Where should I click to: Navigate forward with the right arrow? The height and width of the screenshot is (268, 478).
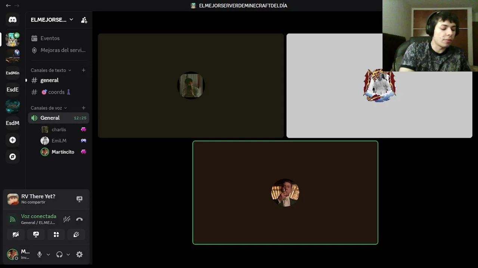click(17, 6)
